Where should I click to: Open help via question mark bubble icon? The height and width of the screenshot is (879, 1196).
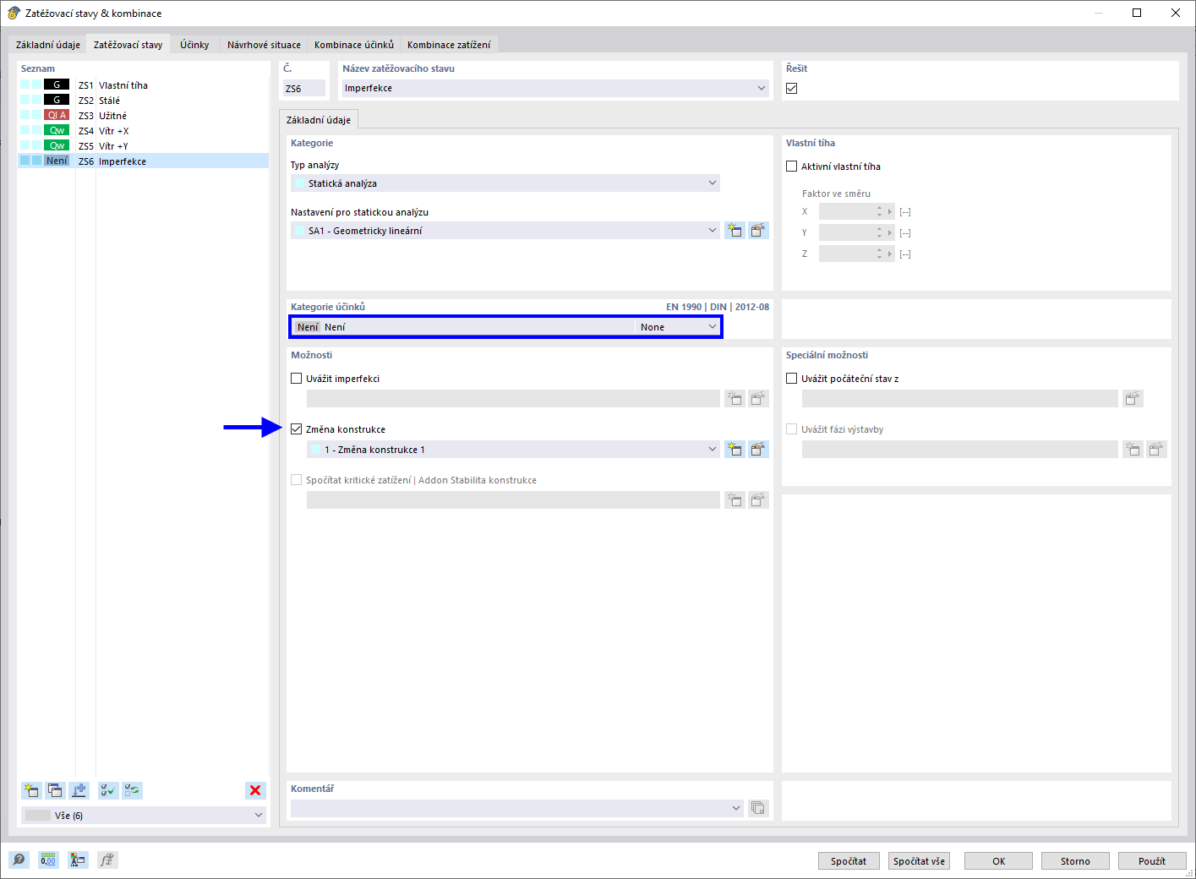click(x=19, y=860)
